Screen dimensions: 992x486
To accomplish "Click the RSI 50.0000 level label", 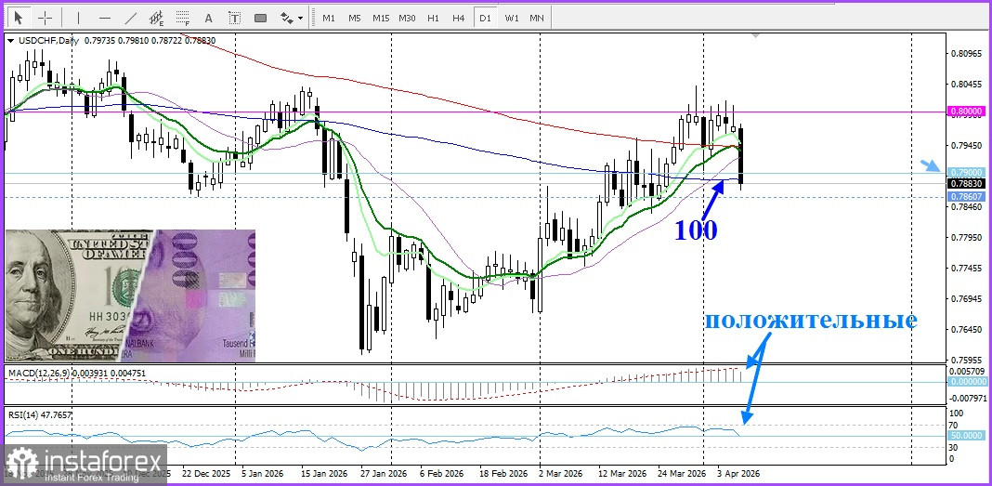I will (967, 436).
